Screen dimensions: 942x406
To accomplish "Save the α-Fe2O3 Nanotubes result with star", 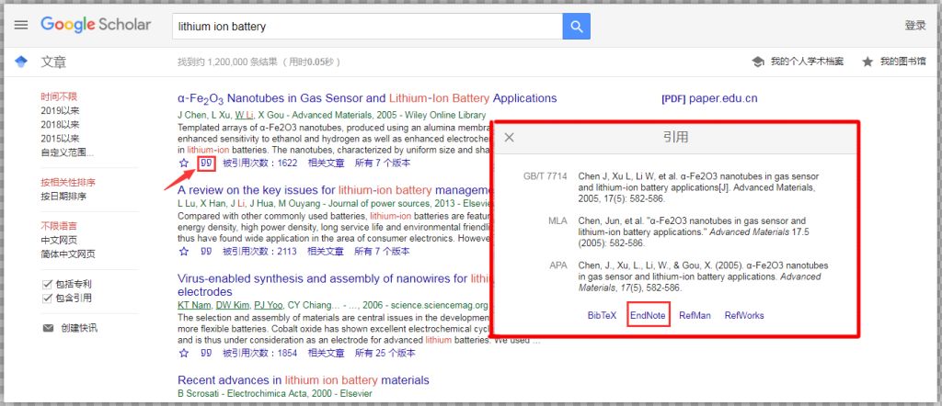I will [184, 164].
